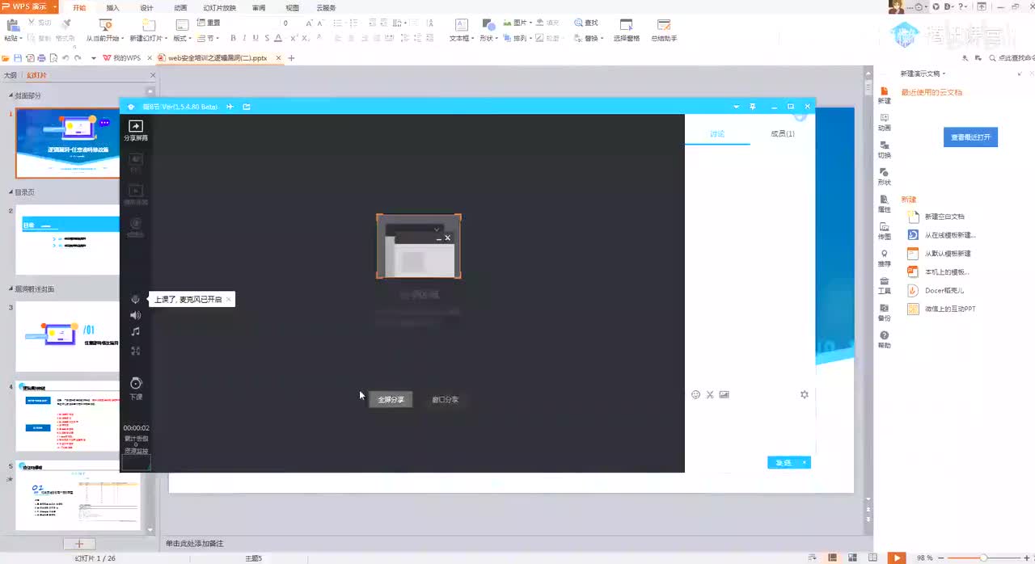The image size is (1035, 564).
Task: Dismiss the microphone-enabled tooltip
Action: click(x=229, y=299)
